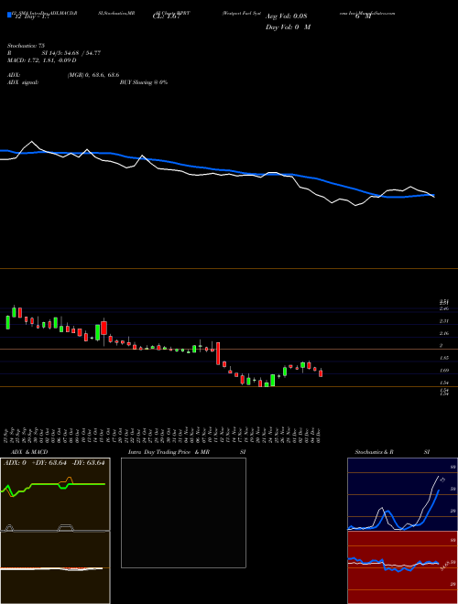Click the empty Intra Day Trading Price chart box

(x=183, y=512)
